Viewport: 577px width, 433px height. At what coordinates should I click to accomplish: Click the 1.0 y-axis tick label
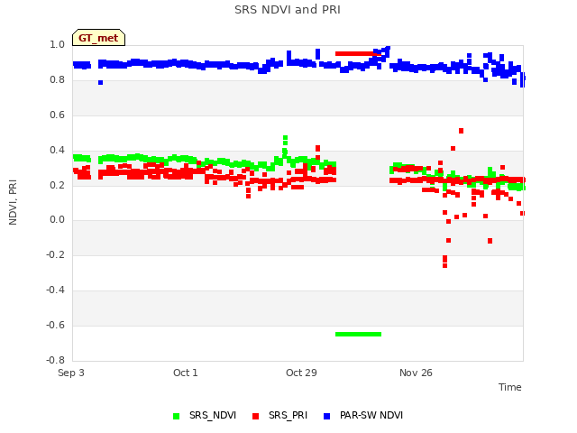point(57,44)
